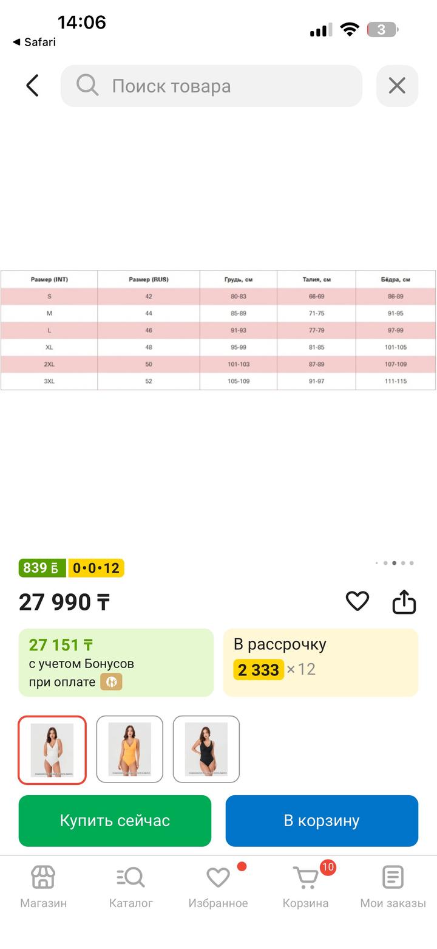The height and width of the screenshot is (949, 437).
Task: Open the Магазин tab
Action: (x=43, y=886)
